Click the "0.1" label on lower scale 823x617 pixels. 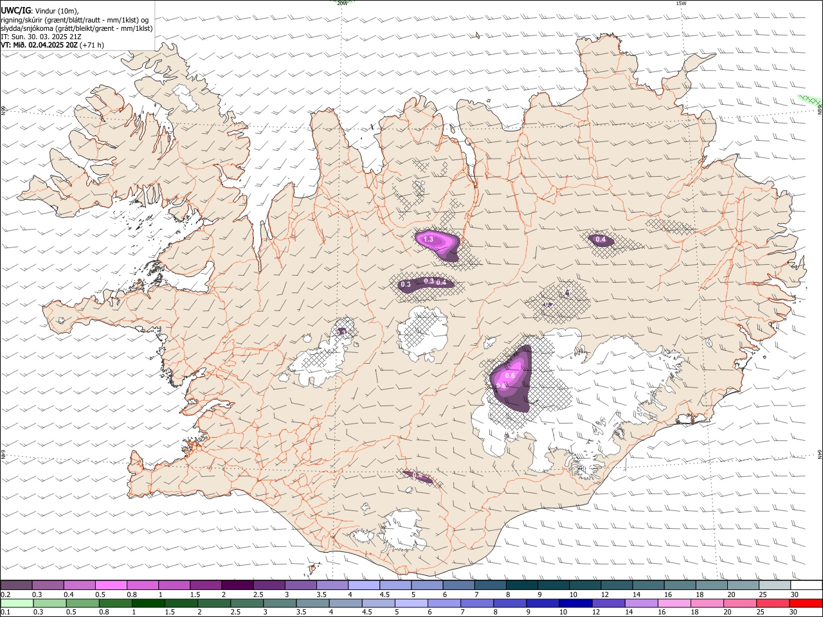pyautogui.click(x=5, y=612)
